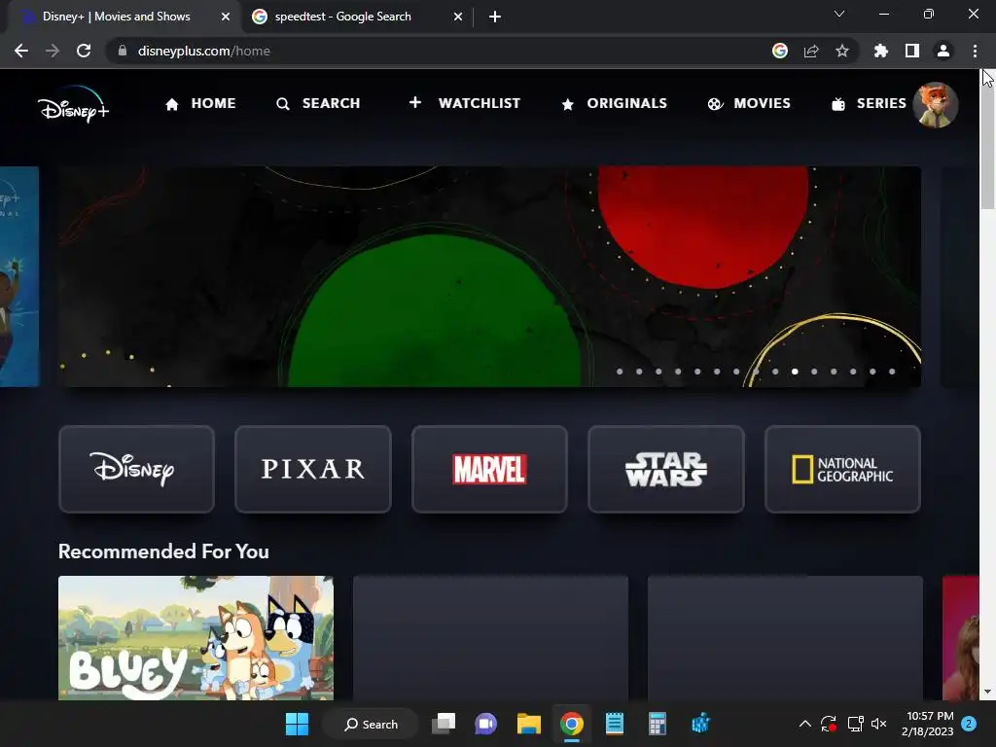Open the Chrome three-dot menu
This screenshot has height=747, width=996.
[975, 51]
